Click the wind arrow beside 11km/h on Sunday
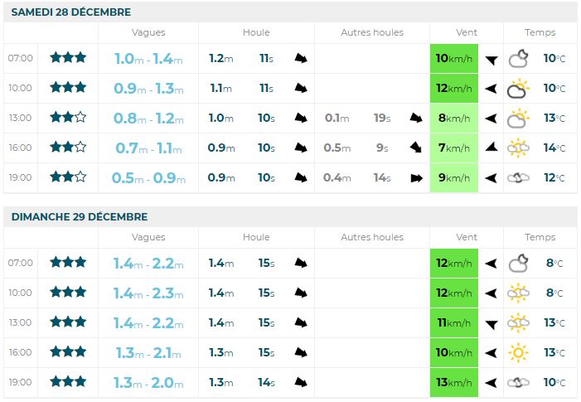Screen dimensions: 581x402 491,323
